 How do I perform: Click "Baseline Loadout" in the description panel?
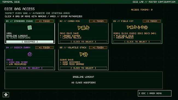pyautogui.click(x=83, y=77)
